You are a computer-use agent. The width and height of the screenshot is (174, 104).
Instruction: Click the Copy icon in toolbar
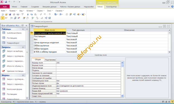coord(32,14)
